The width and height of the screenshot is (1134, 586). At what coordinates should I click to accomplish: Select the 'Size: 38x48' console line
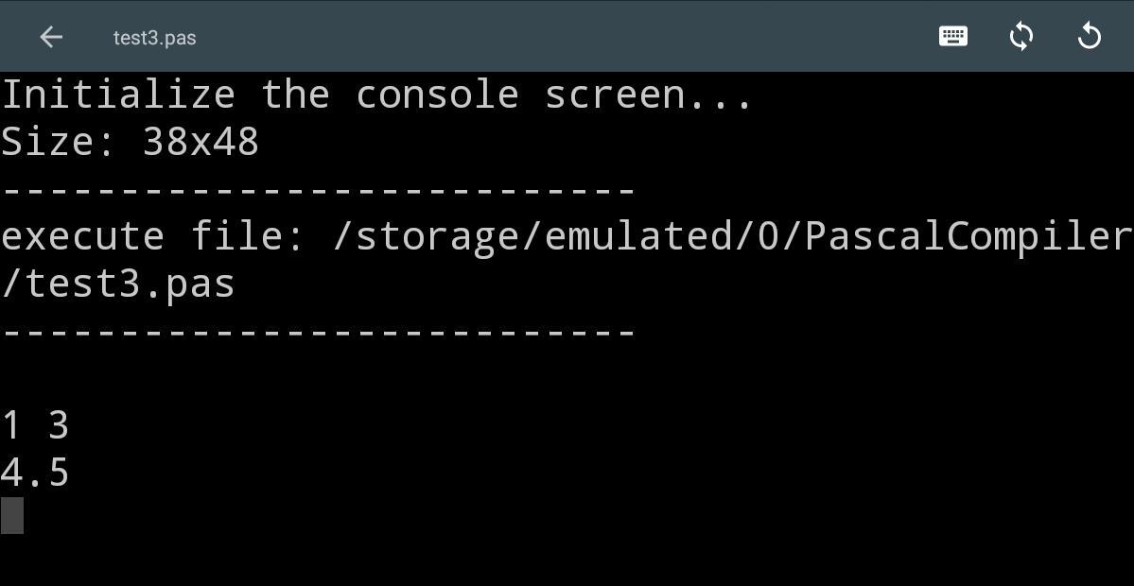pos(130,142)
